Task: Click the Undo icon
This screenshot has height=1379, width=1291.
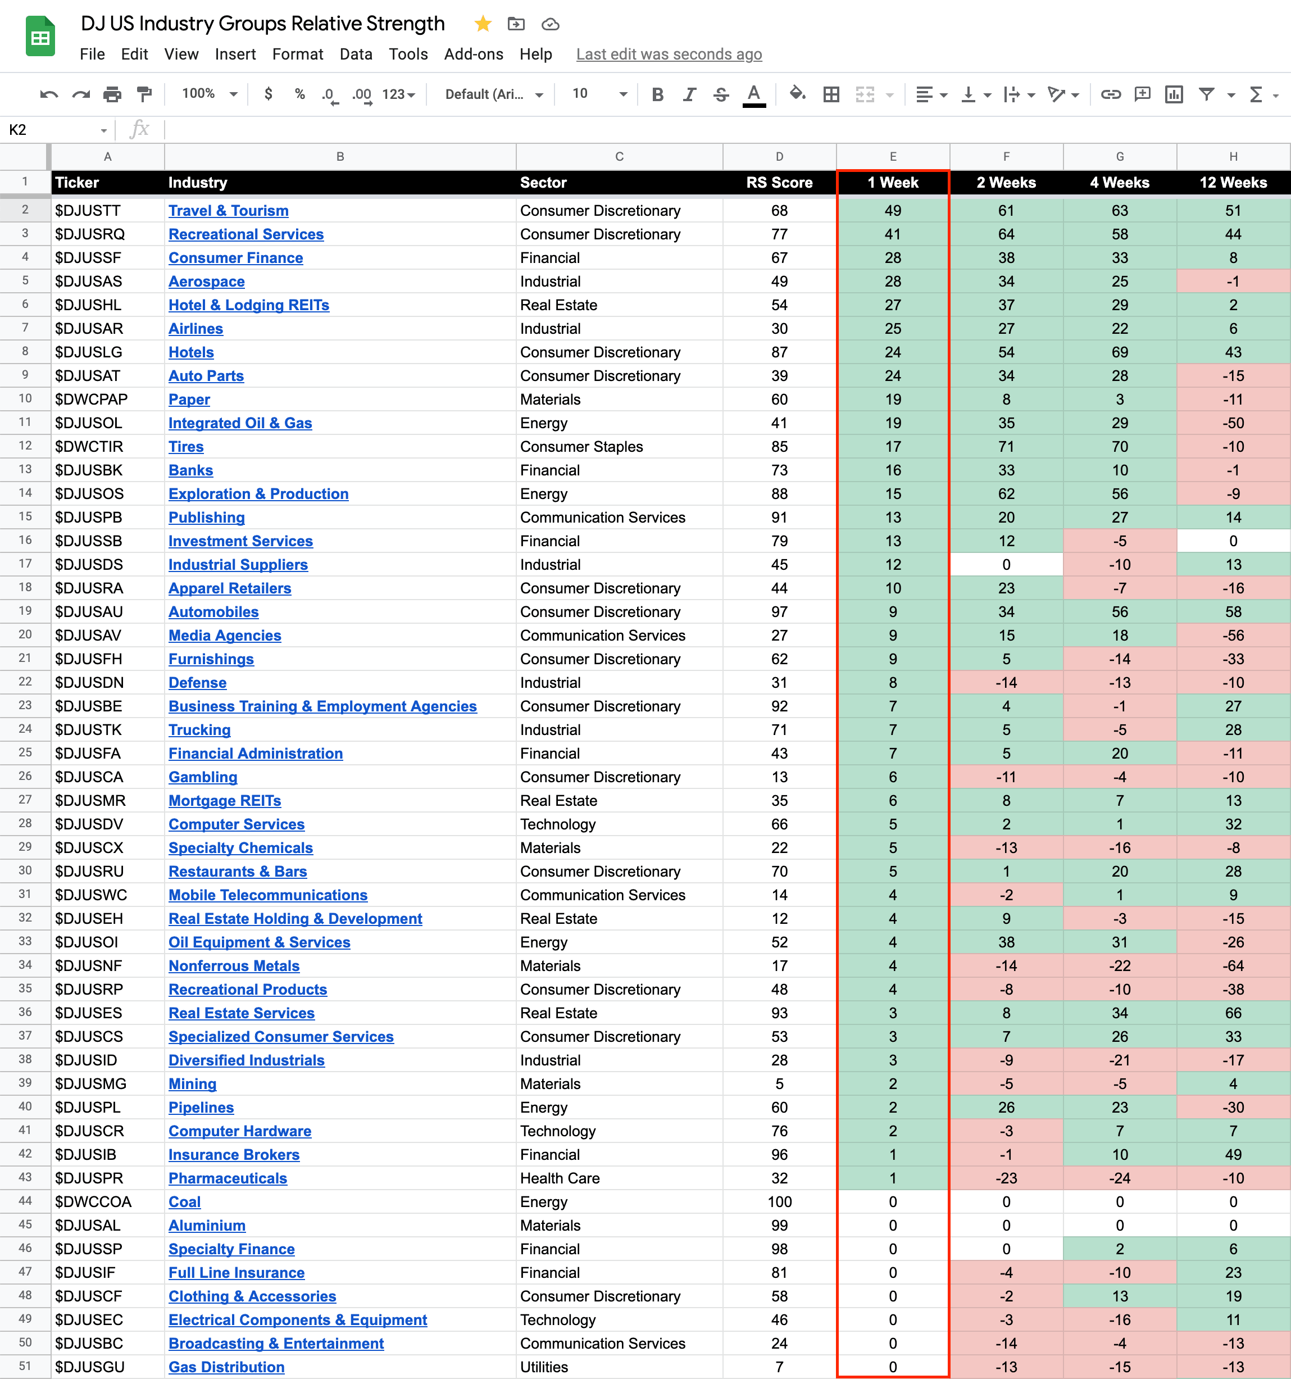Action: click(48, 94)
